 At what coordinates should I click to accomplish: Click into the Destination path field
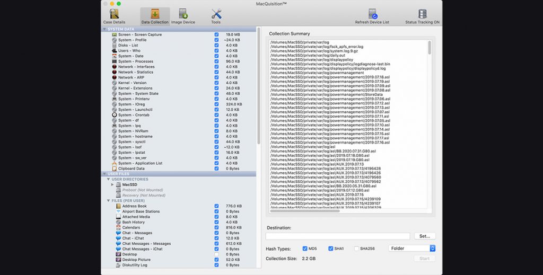point(338,236)
